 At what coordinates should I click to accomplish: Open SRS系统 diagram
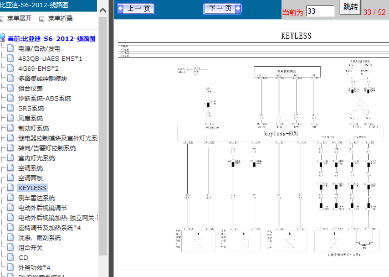31,108
